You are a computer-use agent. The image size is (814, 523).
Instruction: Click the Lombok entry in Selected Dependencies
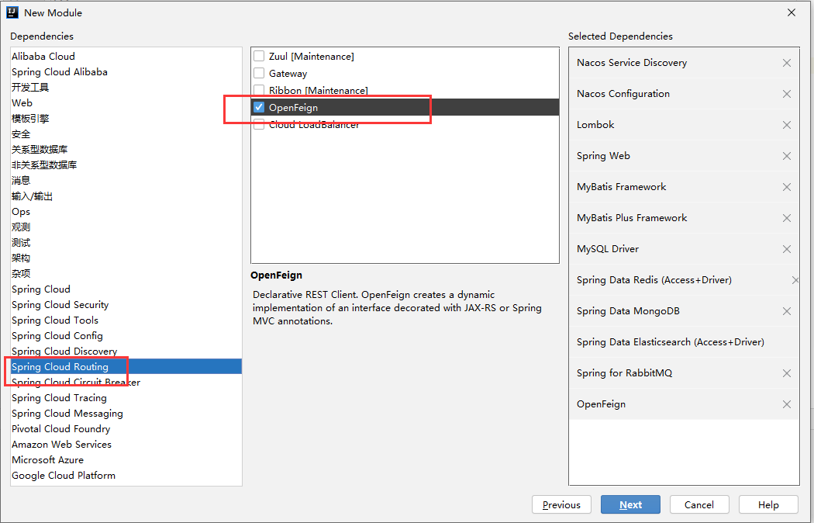pos(684,125)
